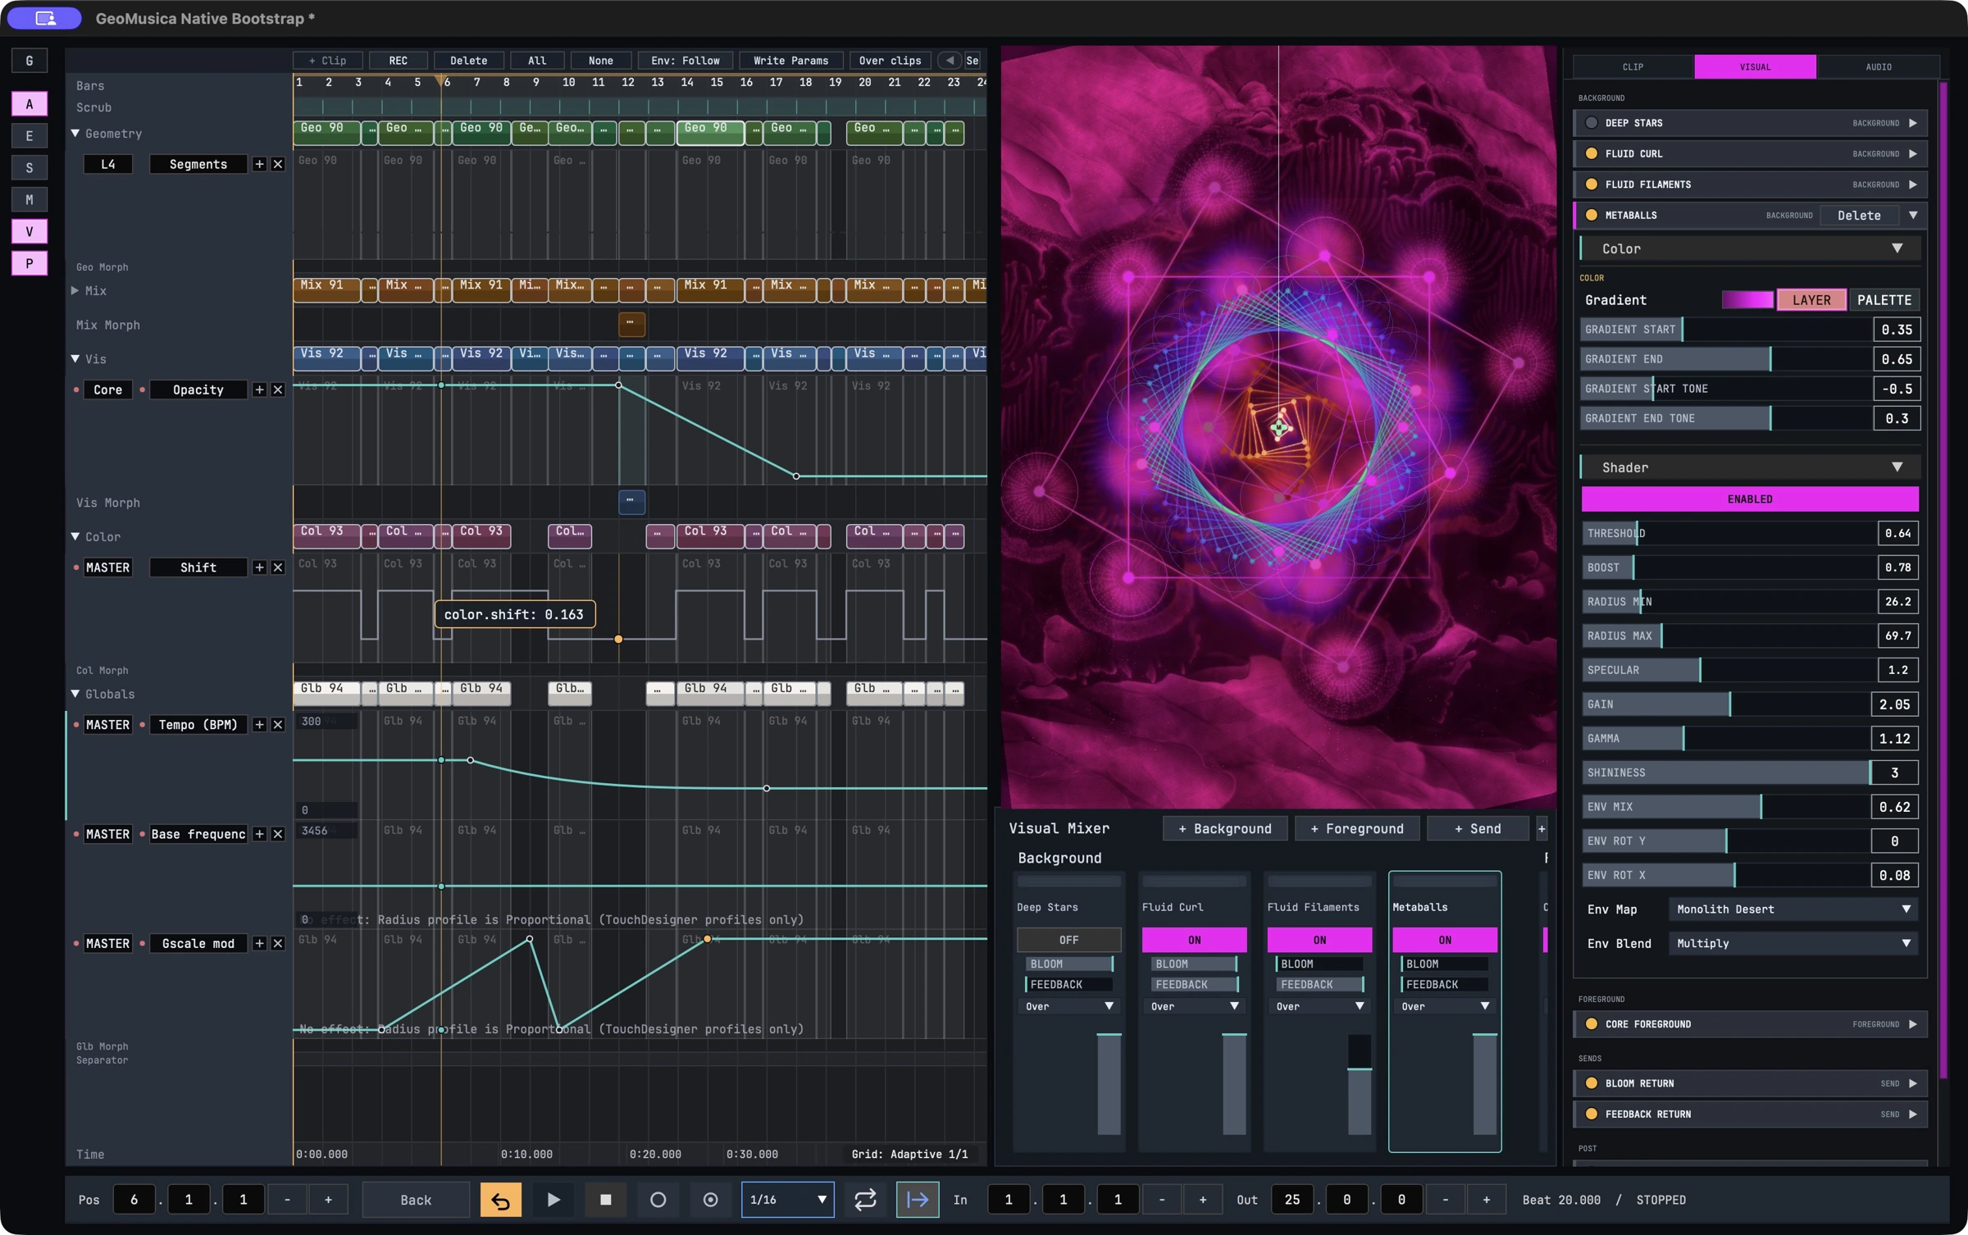The width and height of the screenshot is (1968, 1235).
Task: Select the E sidebar icon
Action: click(30, 136)
